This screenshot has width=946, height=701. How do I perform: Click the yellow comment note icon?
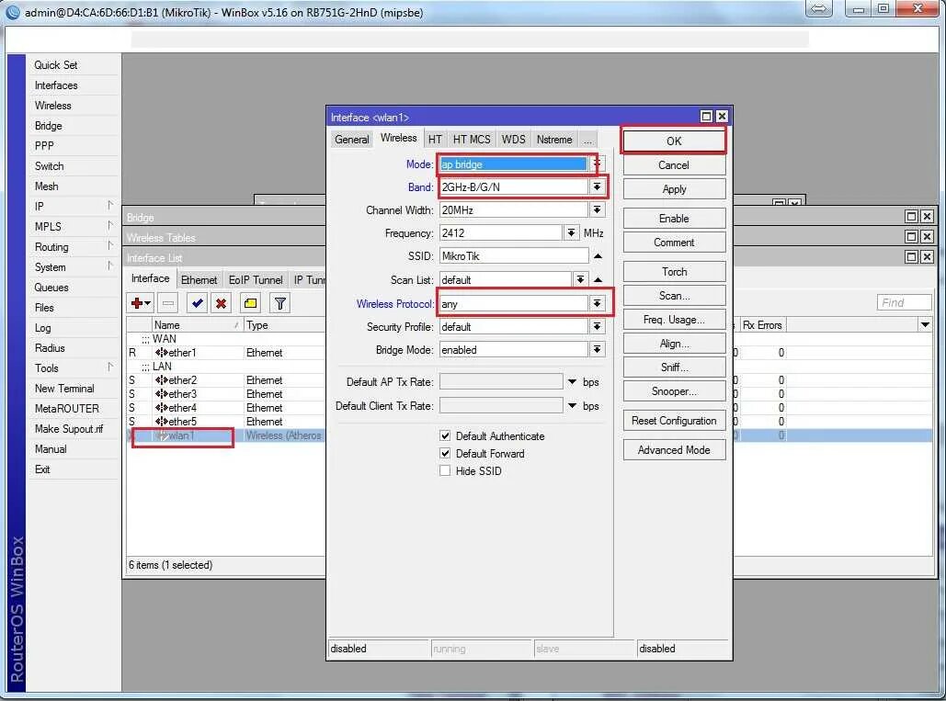pyautogui.click(x=250, y=303)
